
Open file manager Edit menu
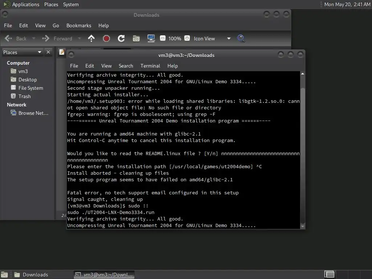24,25
